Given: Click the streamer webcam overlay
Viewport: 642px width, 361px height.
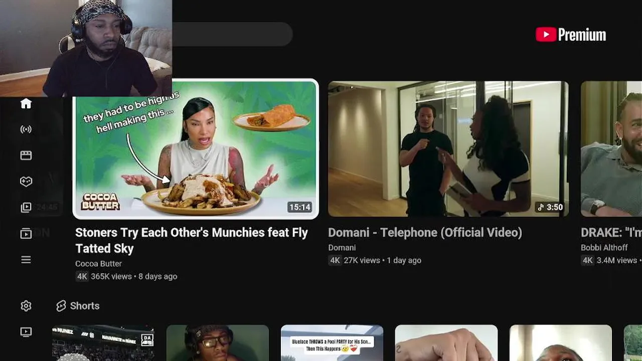Looking at the screenshot, I should [86, 48].
